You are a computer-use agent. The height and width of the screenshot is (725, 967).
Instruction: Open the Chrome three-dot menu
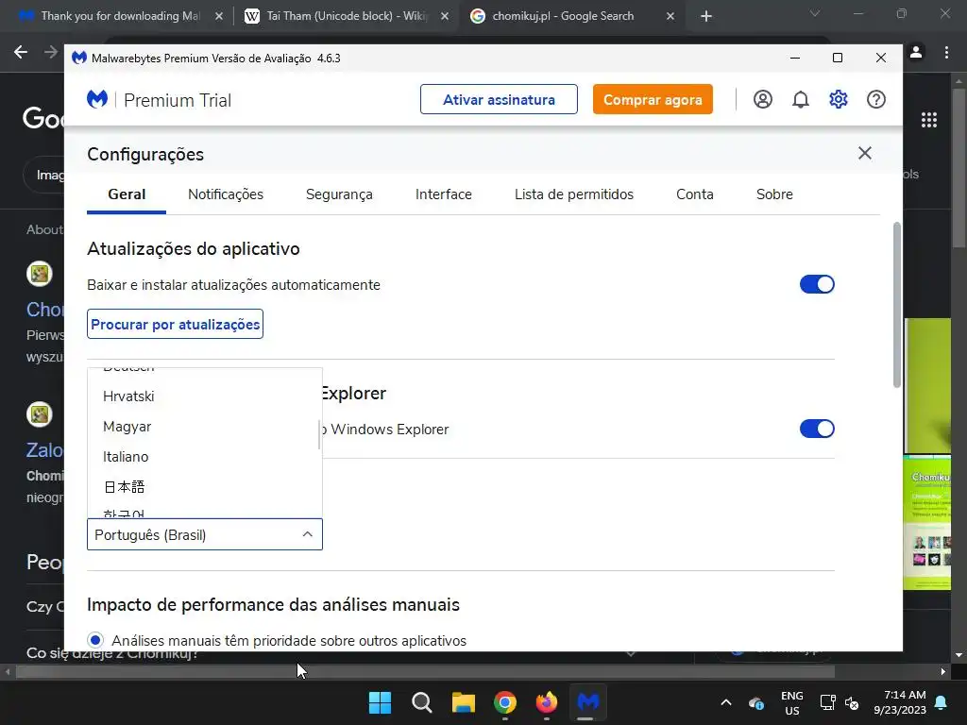coord(946,52)
